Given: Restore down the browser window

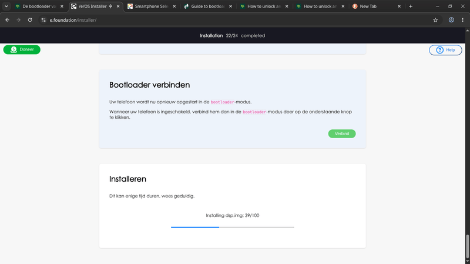Looking at the screenshot, I should (x=450, y=6).
